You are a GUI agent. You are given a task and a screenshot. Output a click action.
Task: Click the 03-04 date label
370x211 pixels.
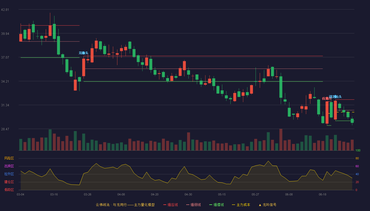click(x=20, y=194)
